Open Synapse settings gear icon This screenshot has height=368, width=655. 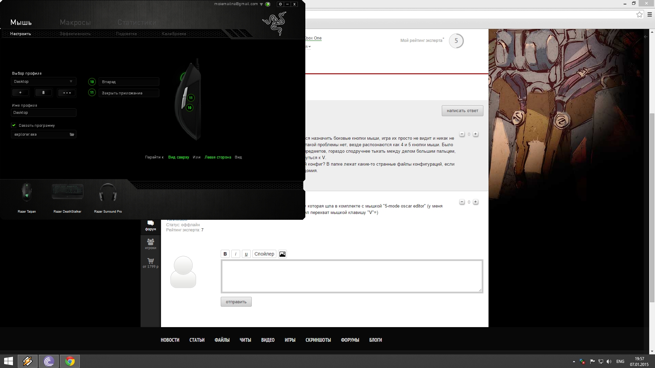tap(280, 4)
